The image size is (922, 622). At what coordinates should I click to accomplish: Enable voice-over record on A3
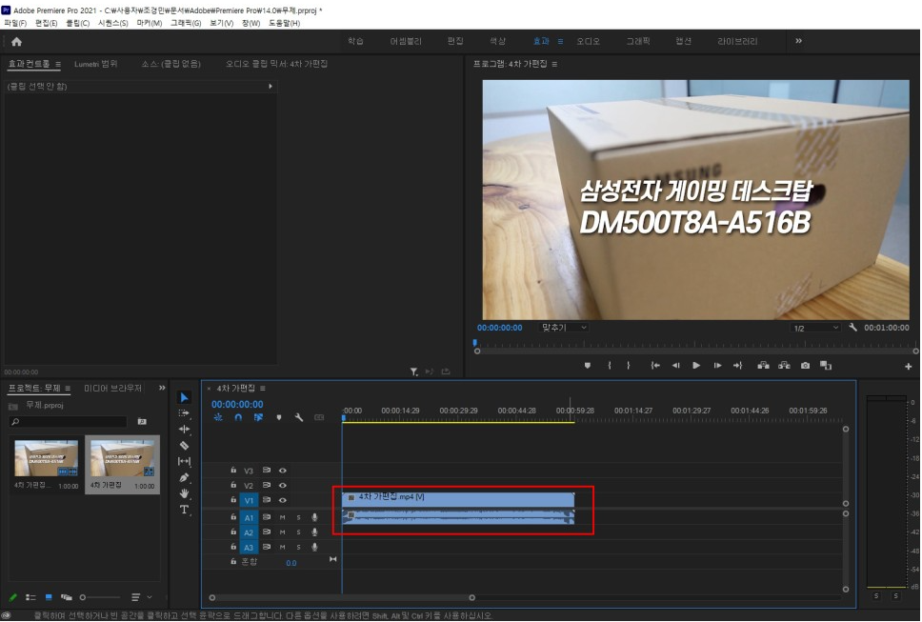tap(314, 548)
